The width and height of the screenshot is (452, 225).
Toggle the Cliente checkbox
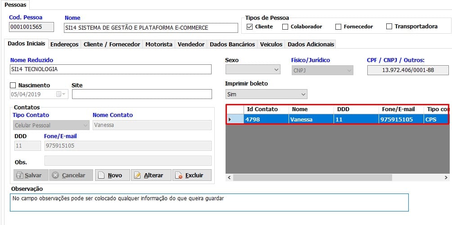click(x=249, y=27)
